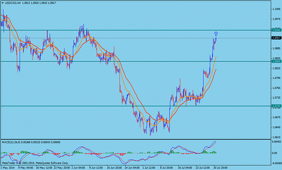
Task: Select price axis label 1.0765
Action: 277,88
